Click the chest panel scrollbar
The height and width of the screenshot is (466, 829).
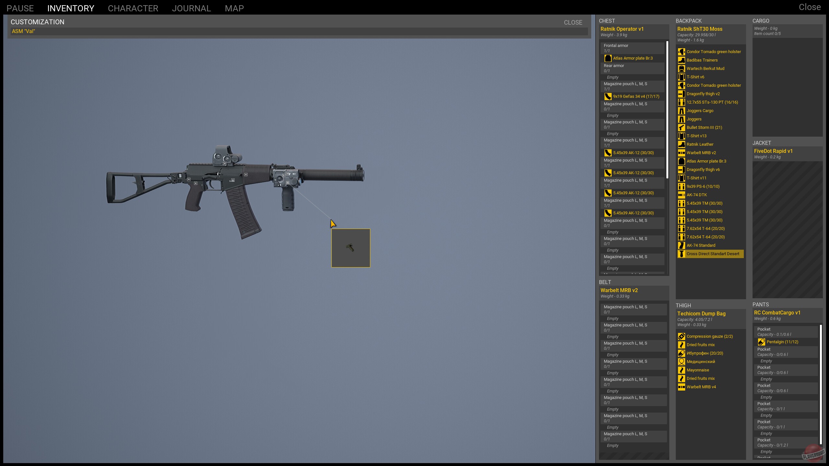667,110
